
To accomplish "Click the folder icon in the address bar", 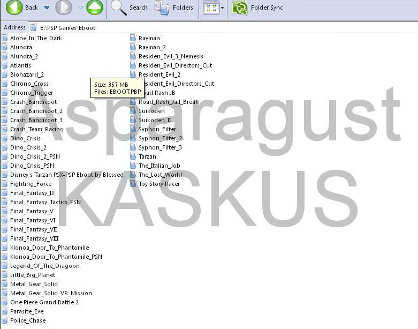I will tap(33, 27).
